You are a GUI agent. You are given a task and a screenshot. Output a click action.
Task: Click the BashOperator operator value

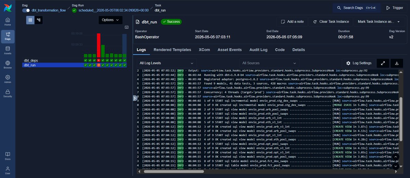pos(147,37)
